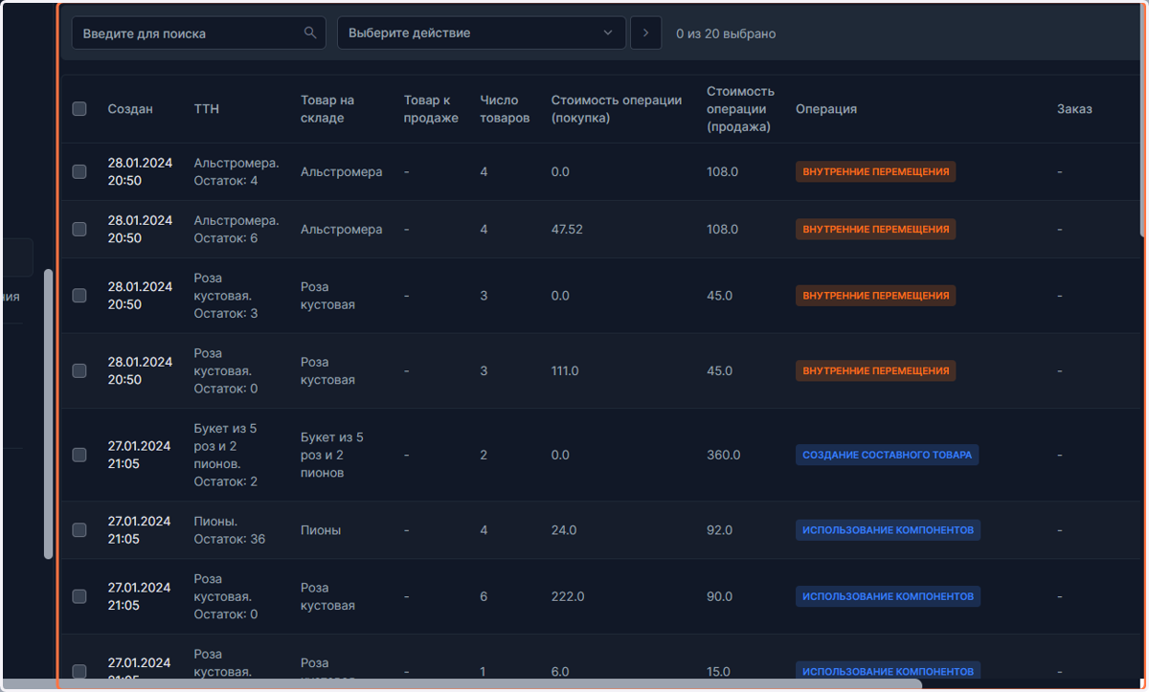This screenshot has width=1149, height=692.
Task: Click the "Стоимость операции (продажа)" column header
Action: coord(740,109)
